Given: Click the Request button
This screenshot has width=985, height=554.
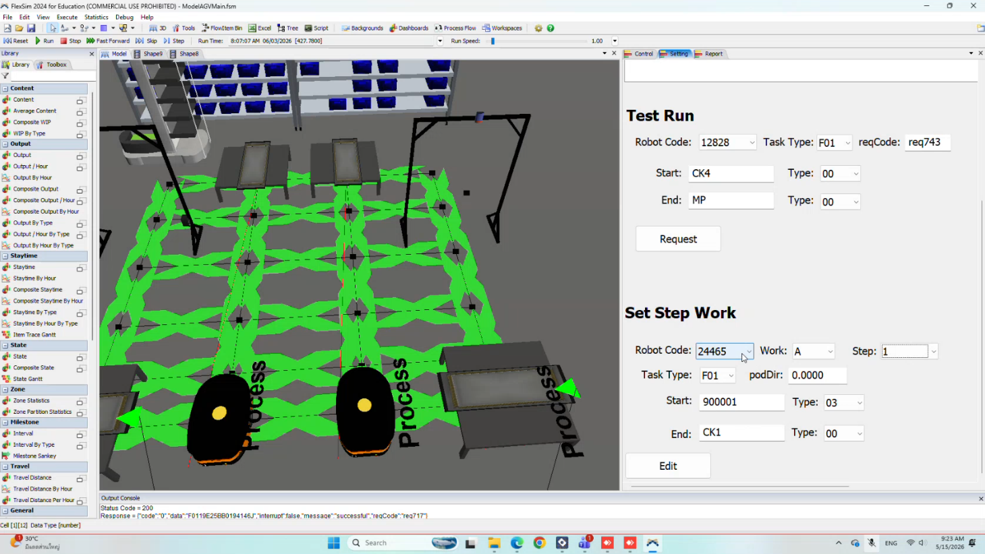Looking at the screenshot, I should 678,239.
